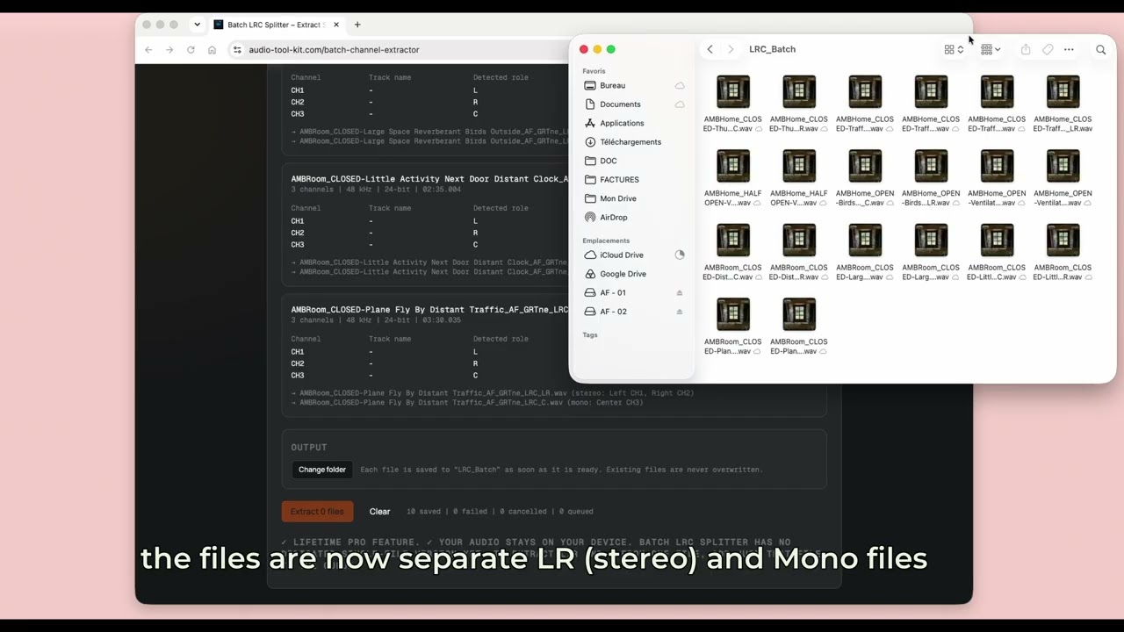This screenshot has height=632, width=1124.
Task: Close the Batch LRC Splitter tab
Action: click(335, 25)
